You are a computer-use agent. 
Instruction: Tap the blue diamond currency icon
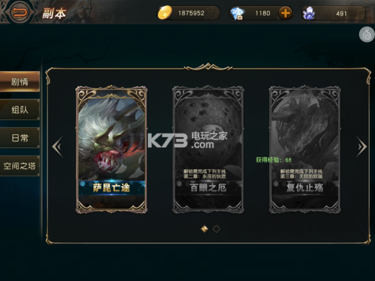coord(237,13)
